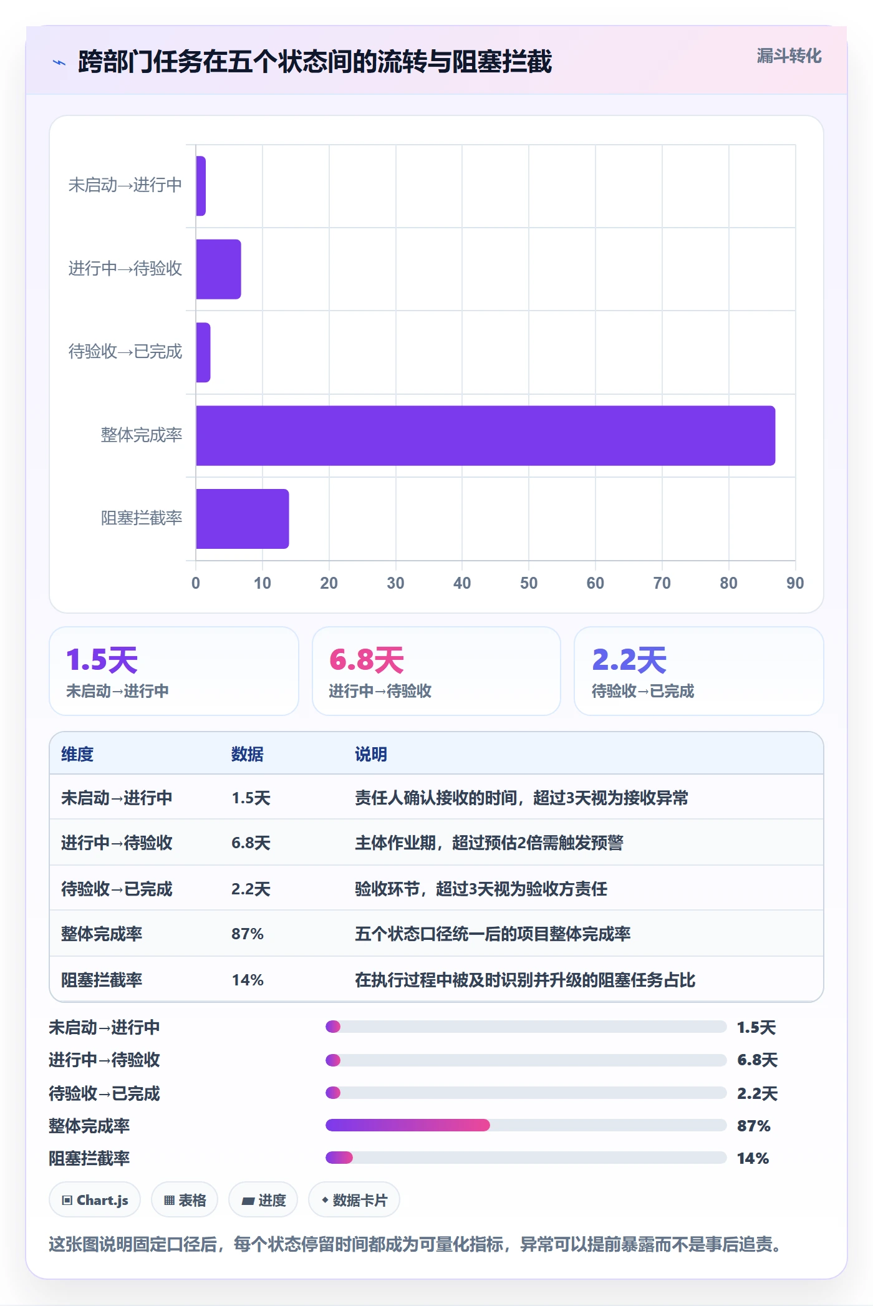Click the description 五个状态口径统一后的项目整体完成率

(x=493, y=934)
